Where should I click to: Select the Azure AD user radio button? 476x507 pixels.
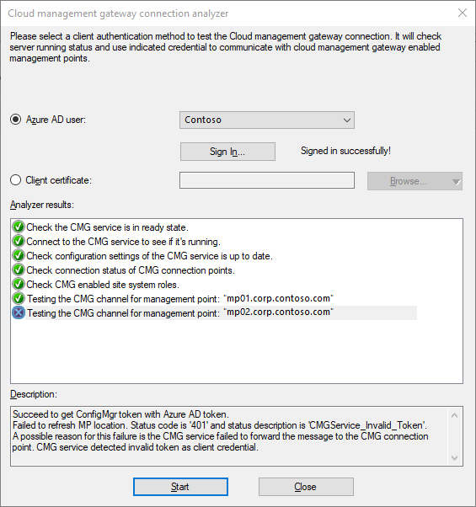(15, 120)
